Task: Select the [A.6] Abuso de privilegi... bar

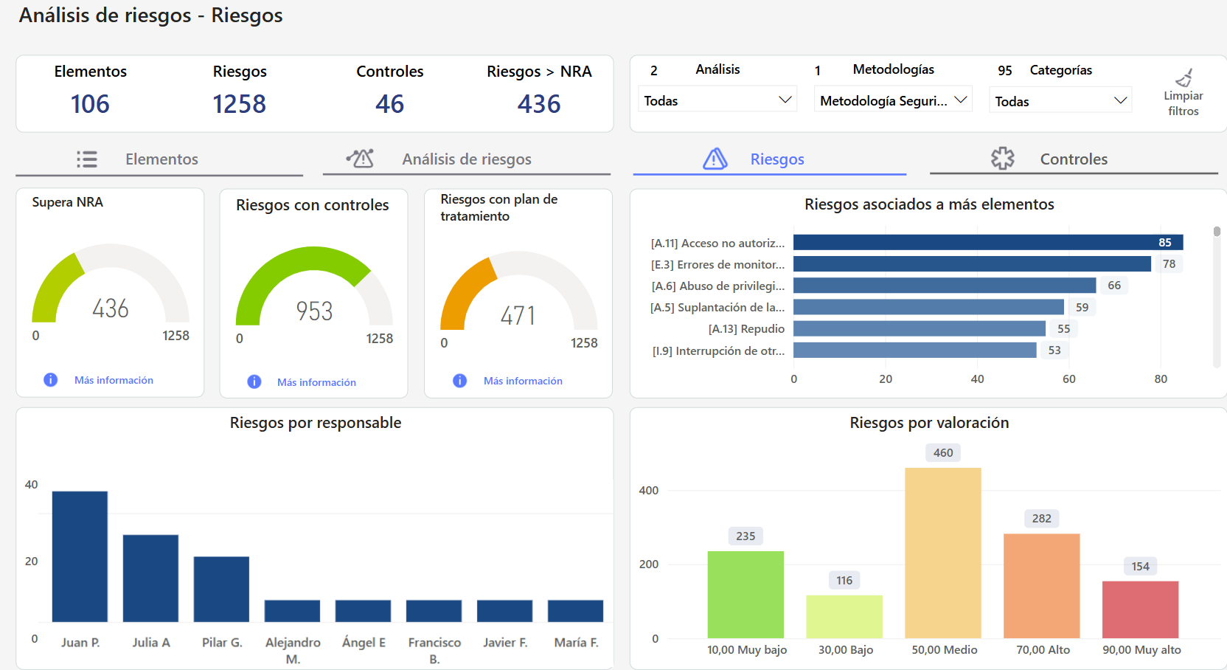Action: coord(945,285)
